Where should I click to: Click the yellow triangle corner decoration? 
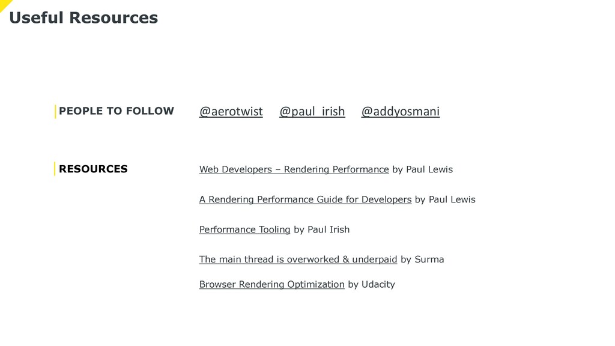4,4
